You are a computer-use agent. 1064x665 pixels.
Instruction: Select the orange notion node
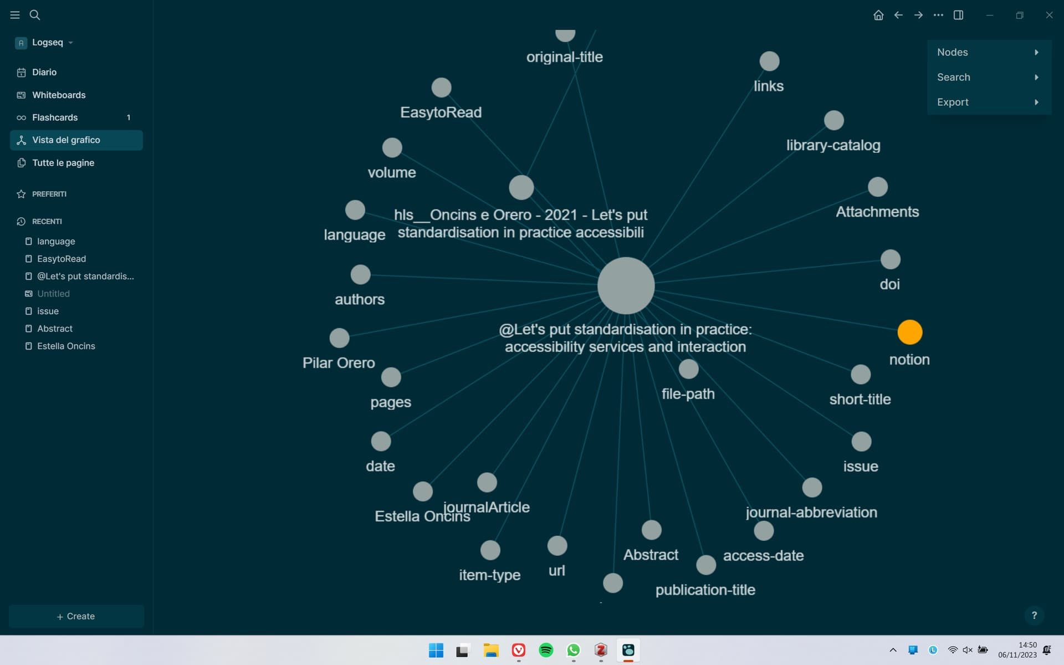909,331
